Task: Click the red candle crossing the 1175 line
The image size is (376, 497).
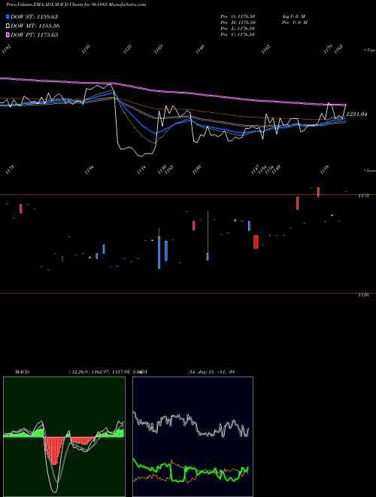Action: [x=318, y=192]
